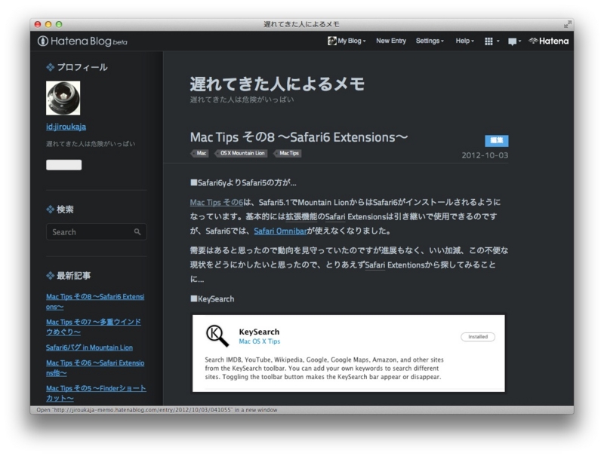Click the ■Safari6γよりSafari5の方が... heading text
This screenshot has height=456, width=604.
coord(243,182)
